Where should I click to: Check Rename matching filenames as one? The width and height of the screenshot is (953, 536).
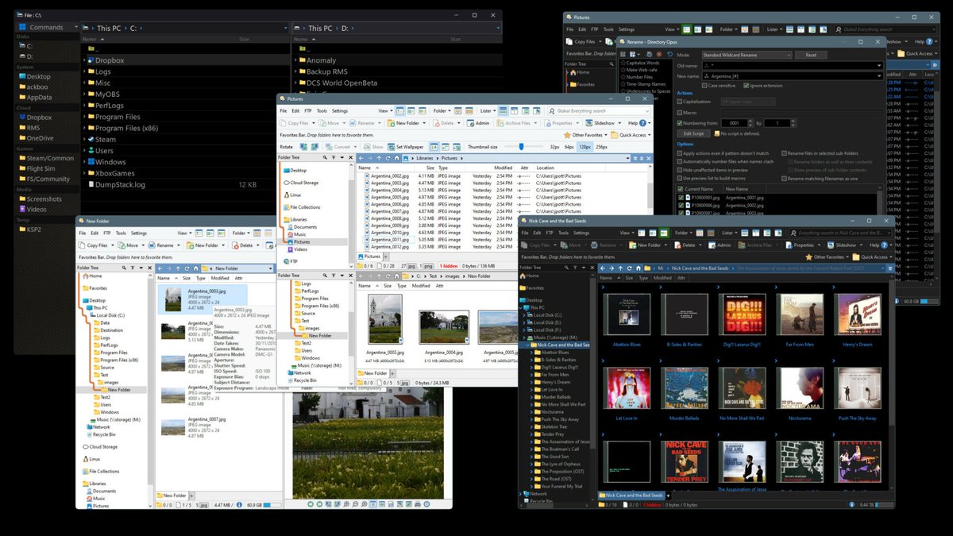[x=784, y=178]
